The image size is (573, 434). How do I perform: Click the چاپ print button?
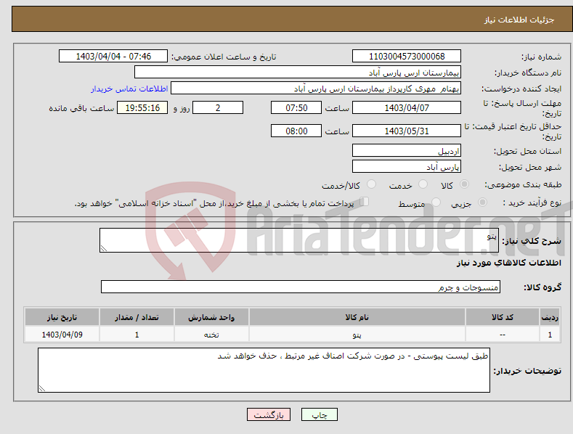320,414
